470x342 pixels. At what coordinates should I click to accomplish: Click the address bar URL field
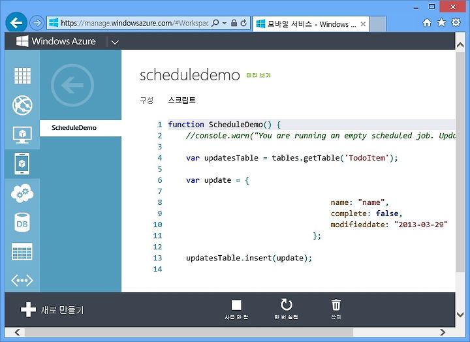pyautogui.click(x=134, y=23)
